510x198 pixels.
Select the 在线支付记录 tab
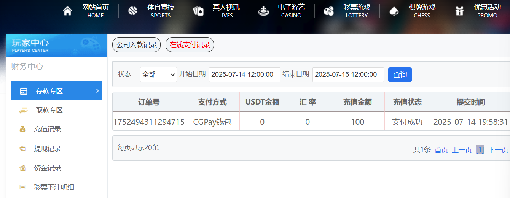190,45
